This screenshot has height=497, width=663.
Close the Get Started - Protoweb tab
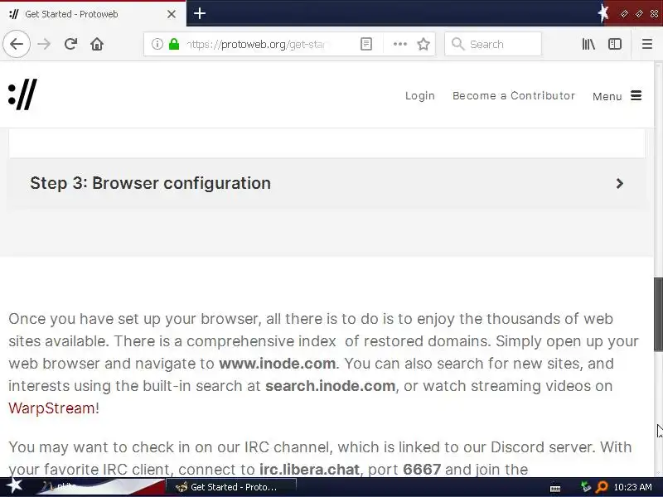coord(172,14)
